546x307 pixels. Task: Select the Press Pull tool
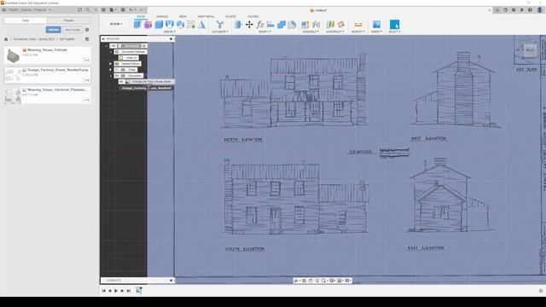click(x=238, y=25)
